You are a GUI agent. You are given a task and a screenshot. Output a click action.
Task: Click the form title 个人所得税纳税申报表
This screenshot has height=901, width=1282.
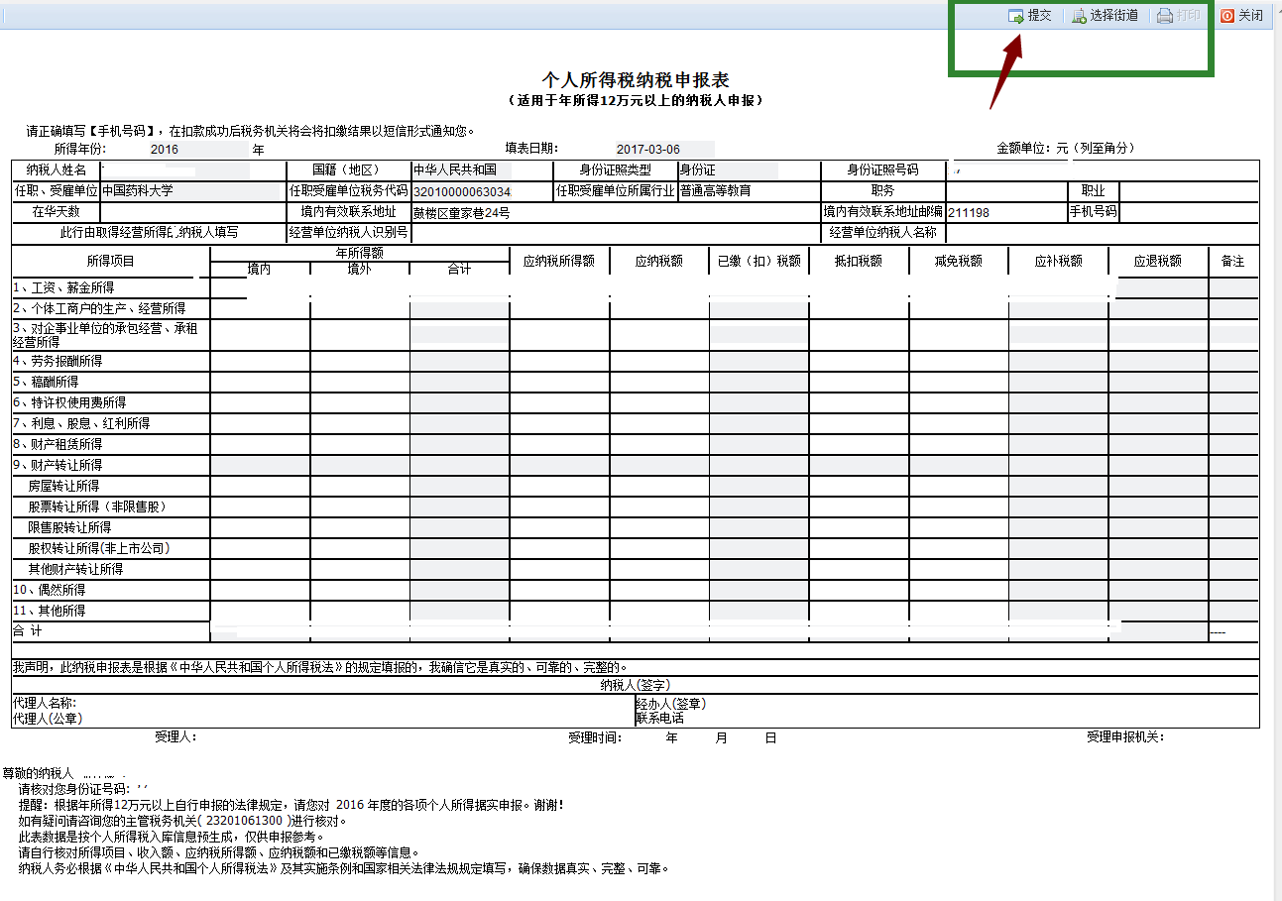(x=636, y=80)
